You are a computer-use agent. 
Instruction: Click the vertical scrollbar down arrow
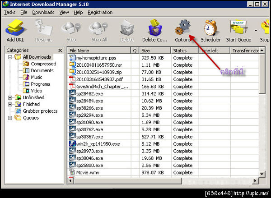point(262,174)
